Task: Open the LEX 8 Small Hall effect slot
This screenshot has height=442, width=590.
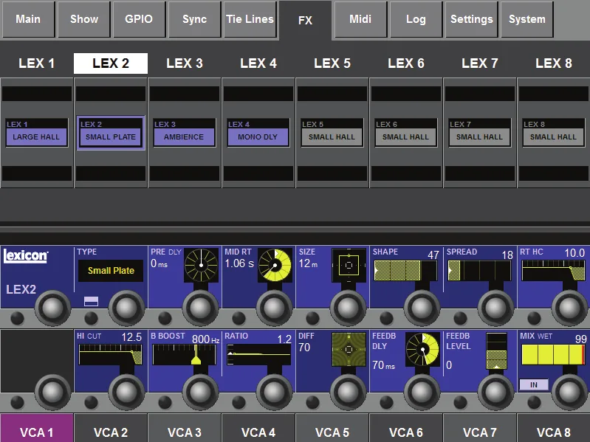Action: point(554,133)
